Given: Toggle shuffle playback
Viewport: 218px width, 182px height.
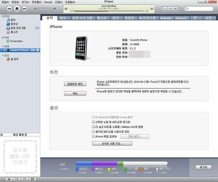Looking at the screenshot, I should coord(17,179).
